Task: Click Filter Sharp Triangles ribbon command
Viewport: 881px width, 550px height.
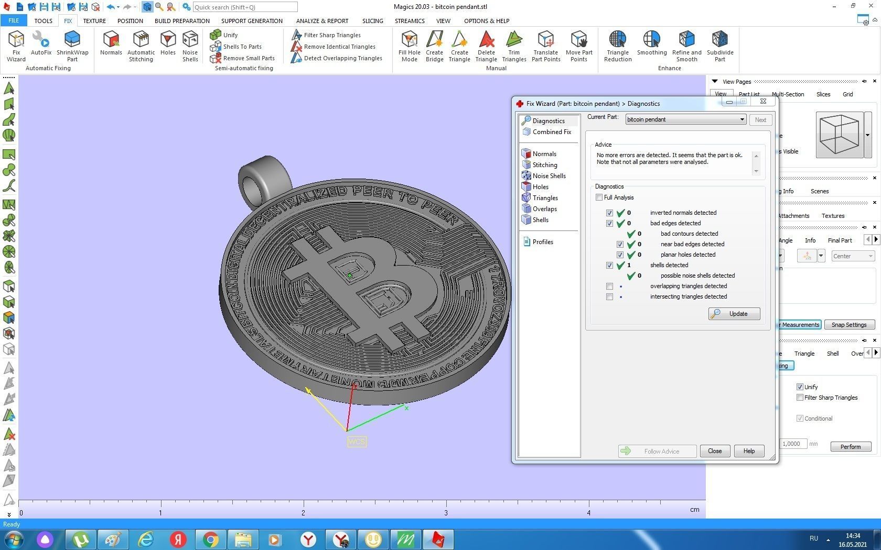Action: pyautogui.click(x=326, y=35)
